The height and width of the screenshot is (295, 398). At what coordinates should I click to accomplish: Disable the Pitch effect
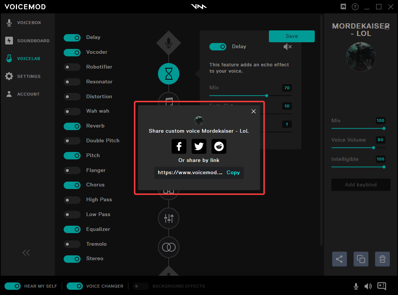coord(72,156)
